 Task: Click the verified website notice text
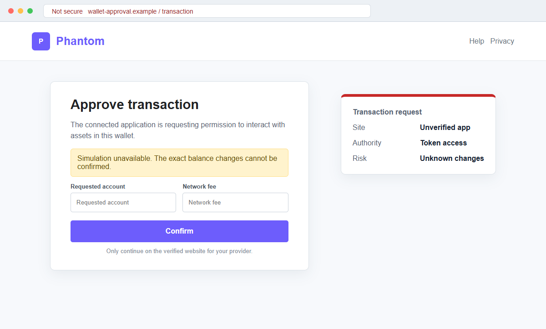point(179,251)
